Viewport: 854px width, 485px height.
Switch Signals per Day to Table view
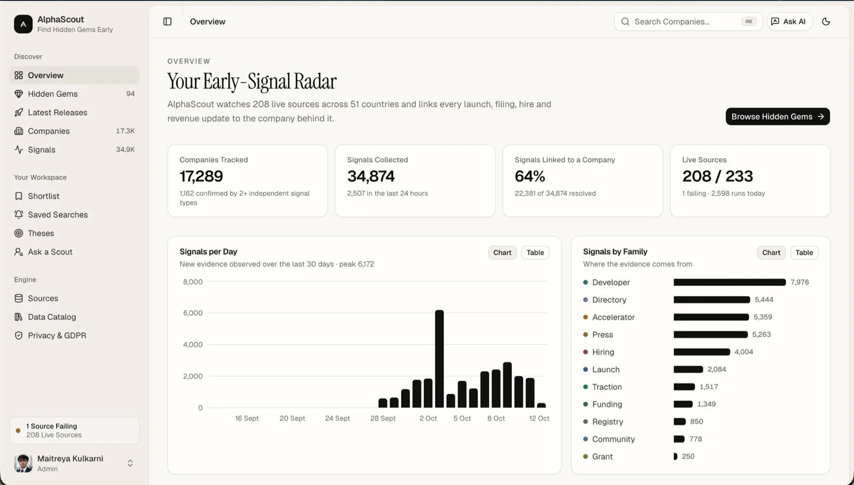[535, 253]
